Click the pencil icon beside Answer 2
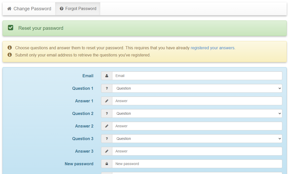This screenshot has width=290, height=174. click(107, 126)
